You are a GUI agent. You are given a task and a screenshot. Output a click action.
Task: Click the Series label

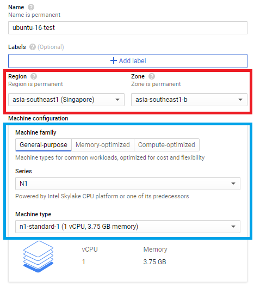(23, 171)
